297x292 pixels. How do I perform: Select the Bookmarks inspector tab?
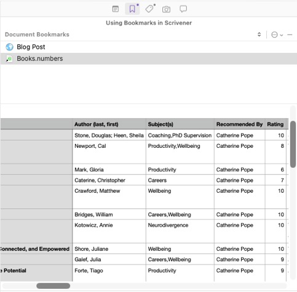pyautogui.click(x=132, y=9)
